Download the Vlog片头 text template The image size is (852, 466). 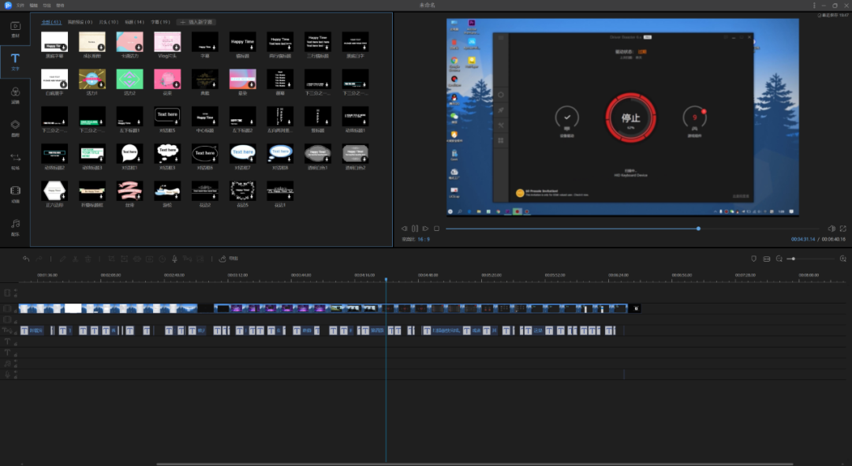click(176, 47)
